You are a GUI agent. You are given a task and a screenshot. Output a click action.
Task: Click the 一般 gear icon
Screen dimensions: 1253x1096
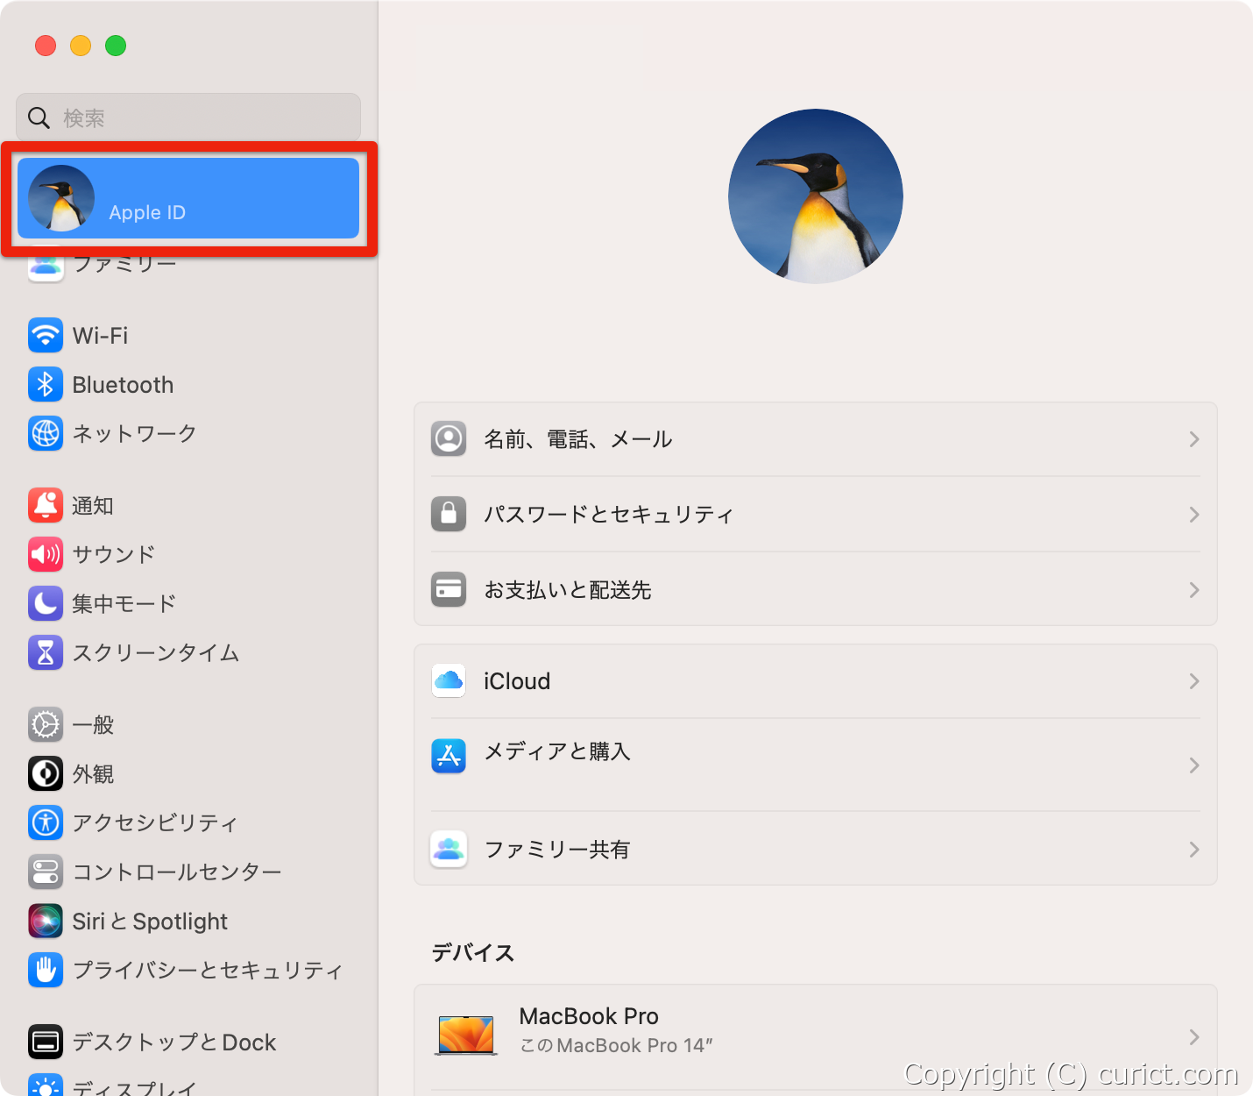[46, 724]
